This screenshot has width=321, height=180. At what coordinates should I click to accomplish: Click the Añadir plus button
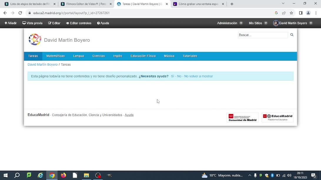coord(11,23)
